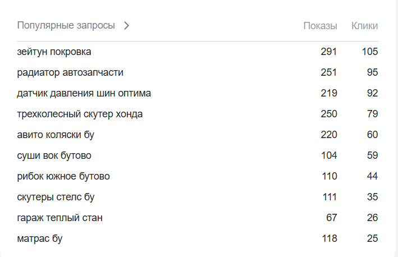Select the query зейтун покровка

54,52
